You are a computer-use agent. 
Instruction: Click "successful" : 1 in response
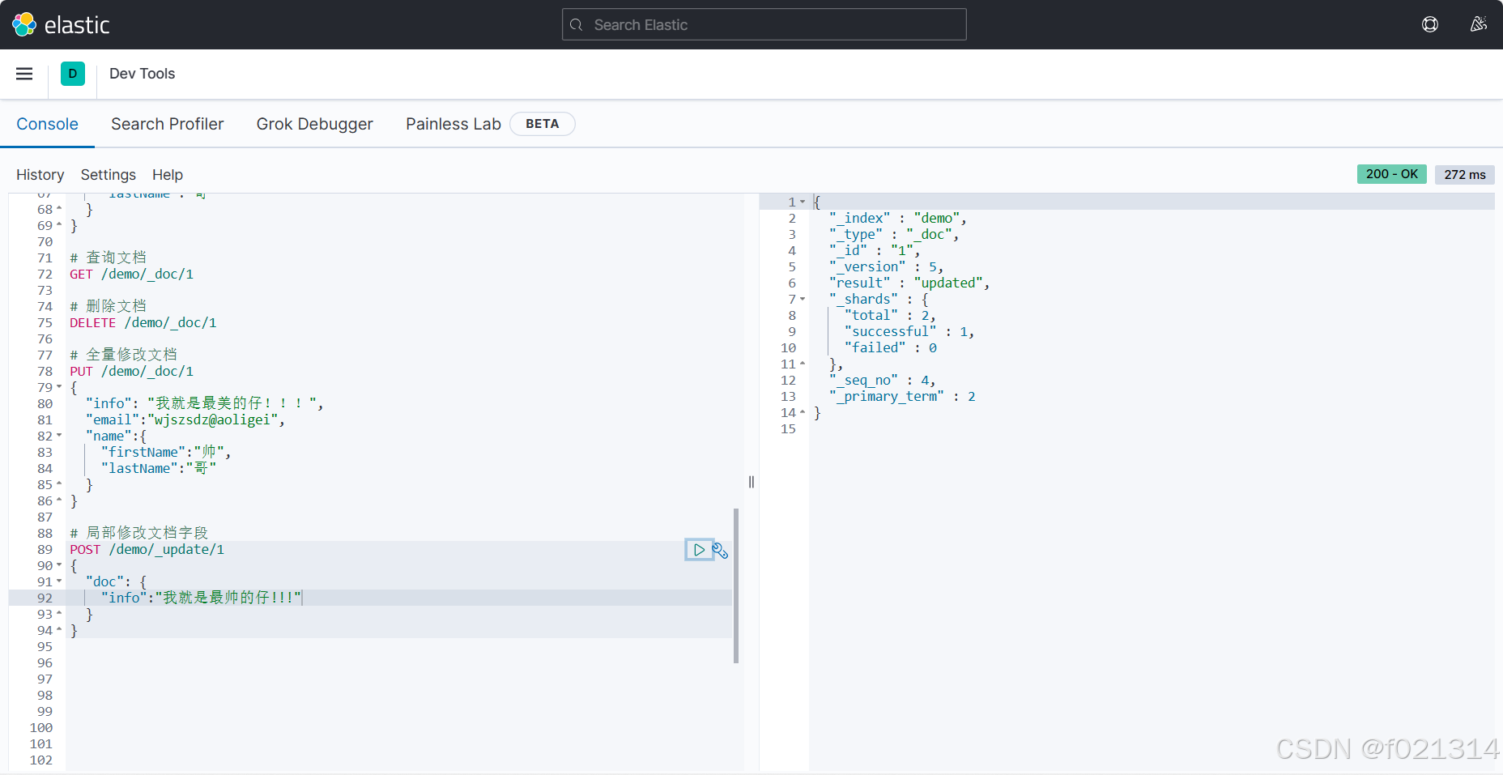[909, 331]
